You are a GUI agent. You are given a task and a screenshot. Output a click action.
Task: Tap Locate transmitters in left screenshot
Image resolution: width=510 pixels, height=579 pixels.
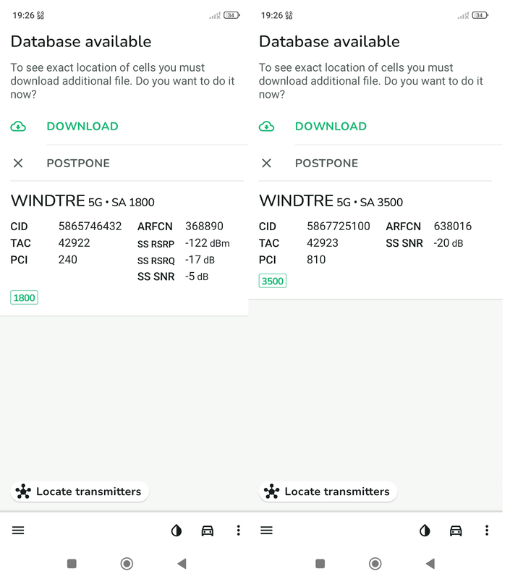click(x=80, y=491)
